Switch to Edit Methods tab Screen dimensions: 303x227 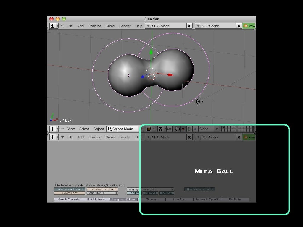(96, 200)
